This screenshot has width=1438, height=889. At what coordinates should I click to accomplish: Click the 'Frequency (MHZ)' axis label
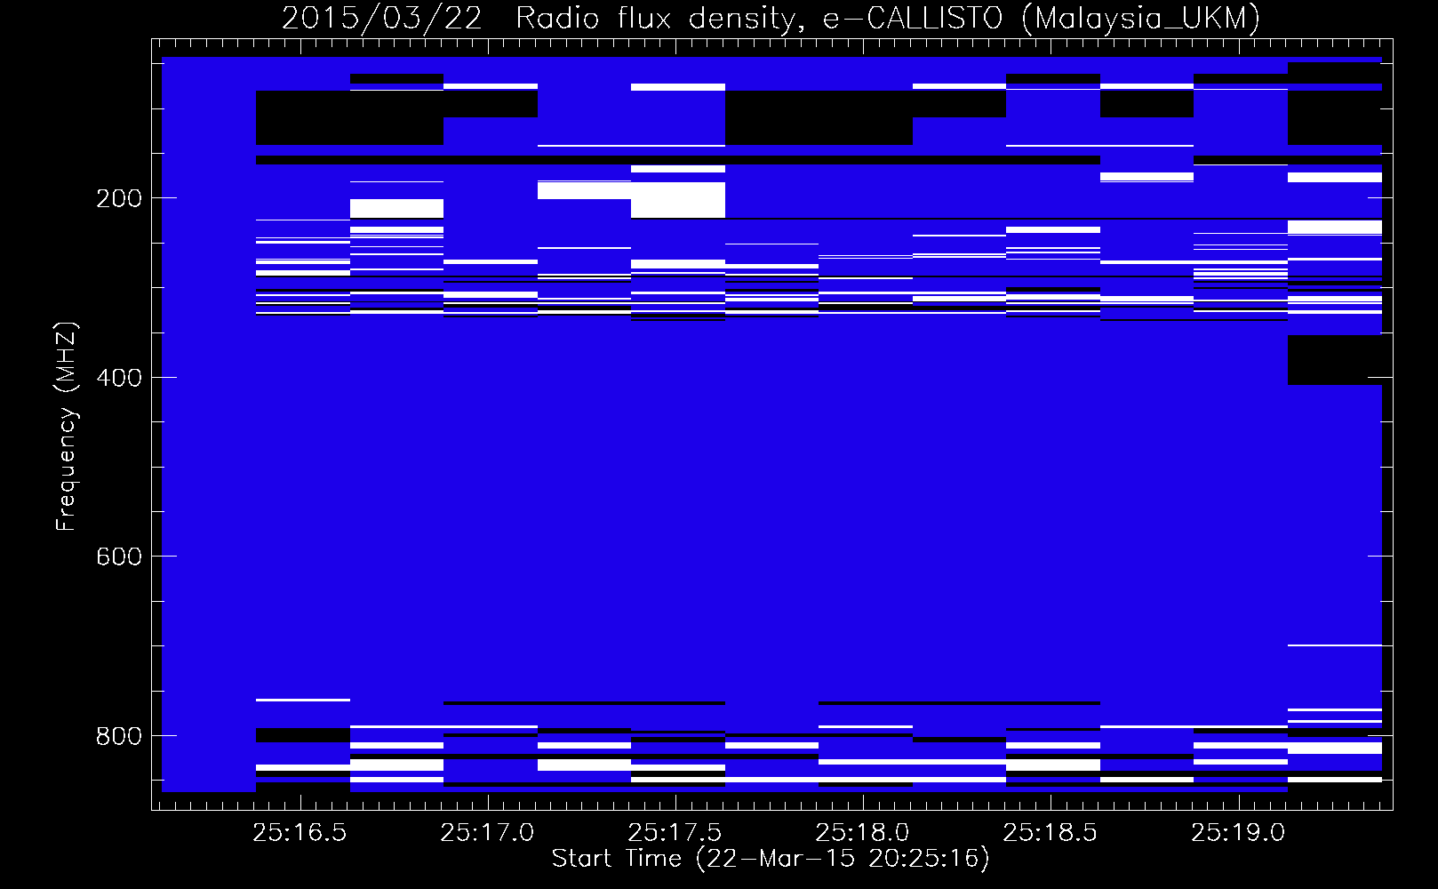click(67, 427)
